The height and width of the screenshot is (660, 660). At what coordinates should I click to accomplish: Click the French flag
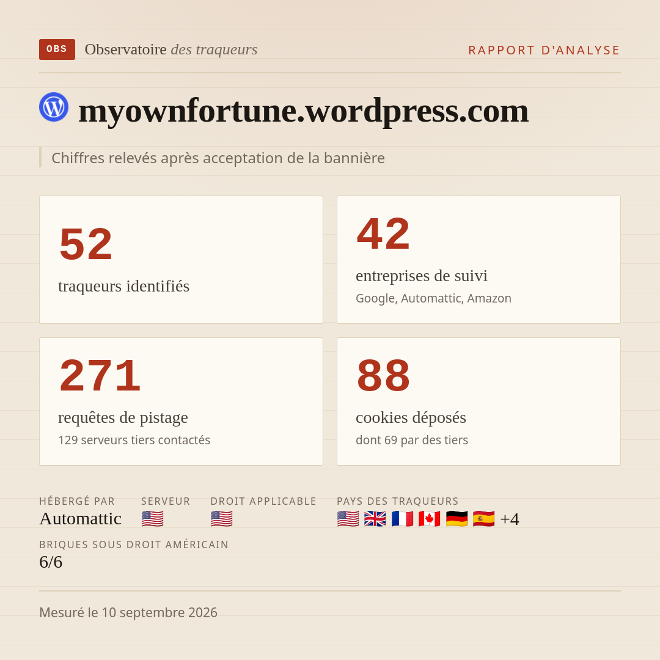point(402,519)
